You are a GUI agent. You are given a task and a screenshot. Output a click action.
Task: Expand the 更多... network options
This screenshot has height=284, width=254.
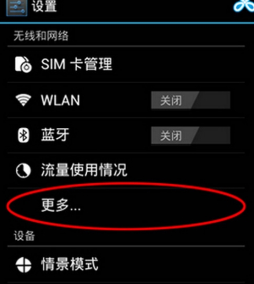click(x=126, y=206)
